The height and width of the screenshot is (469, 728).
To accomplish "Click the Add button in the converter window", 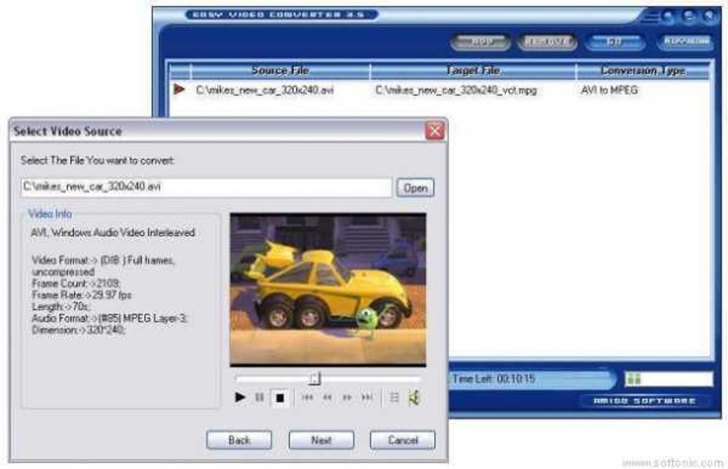I will pos(480,42).
